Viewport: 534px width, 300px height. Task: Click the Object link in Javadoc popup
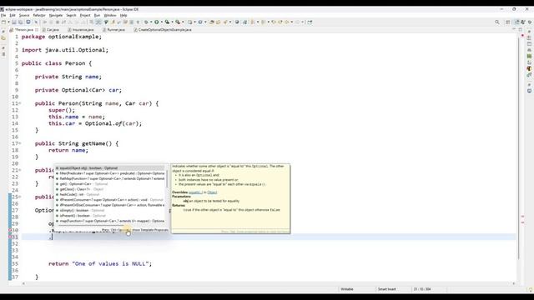point(212,192)
